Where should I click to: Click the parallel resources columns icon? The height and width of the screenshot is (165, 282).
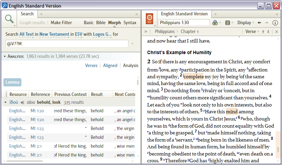click(x=228, y=23)
